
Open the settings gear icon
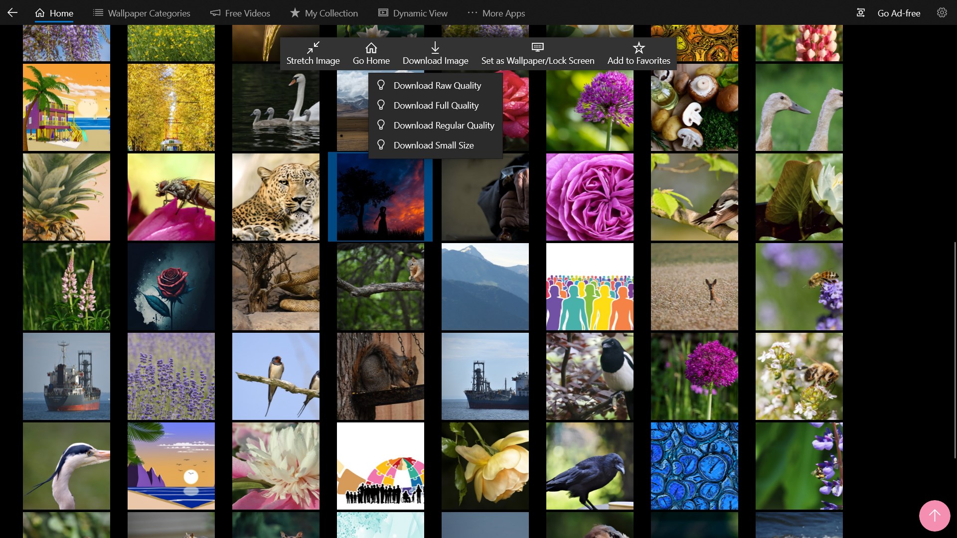942,13
